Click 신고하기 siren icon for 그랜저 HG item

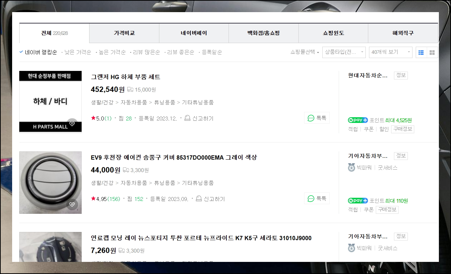pos(188,118)
